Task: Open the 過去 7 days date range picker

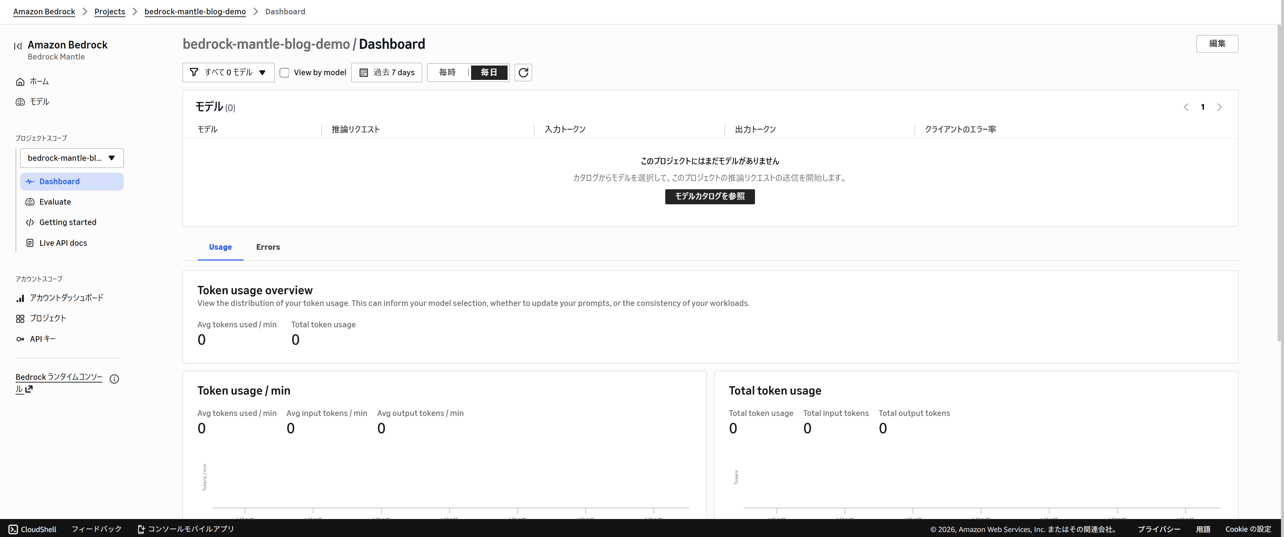Action: click(387, 73)
